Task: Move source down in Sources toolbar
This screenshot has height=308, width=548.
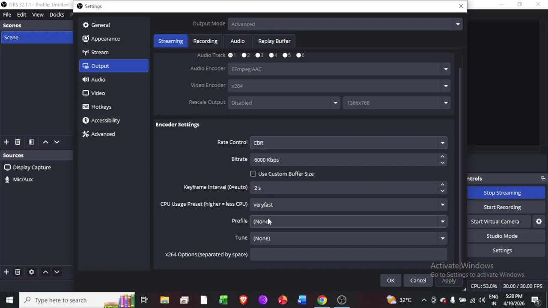Action: (x=57, y=272)
